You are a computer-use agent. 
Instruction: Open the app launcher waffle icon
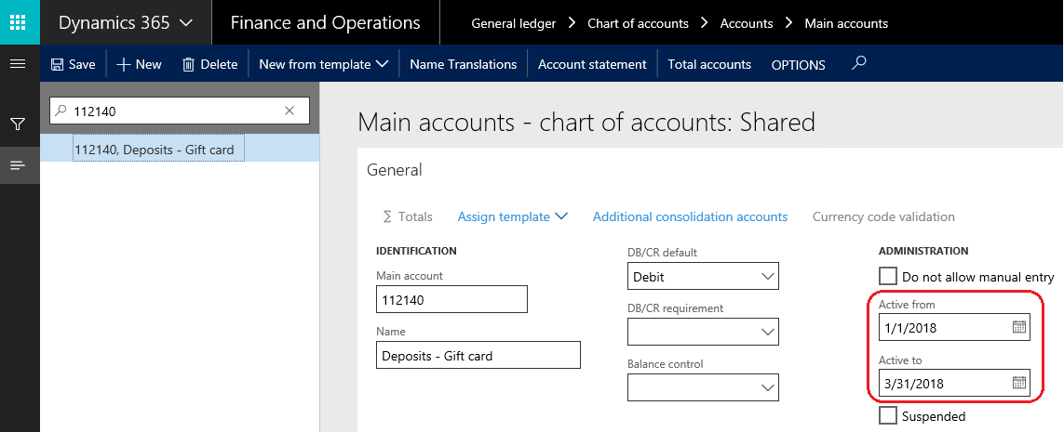coord(19,22)
